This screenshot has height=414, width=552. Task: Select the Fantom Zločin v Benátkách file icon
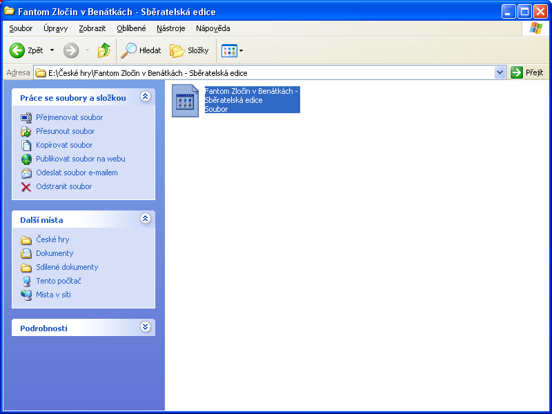[185, 101]
